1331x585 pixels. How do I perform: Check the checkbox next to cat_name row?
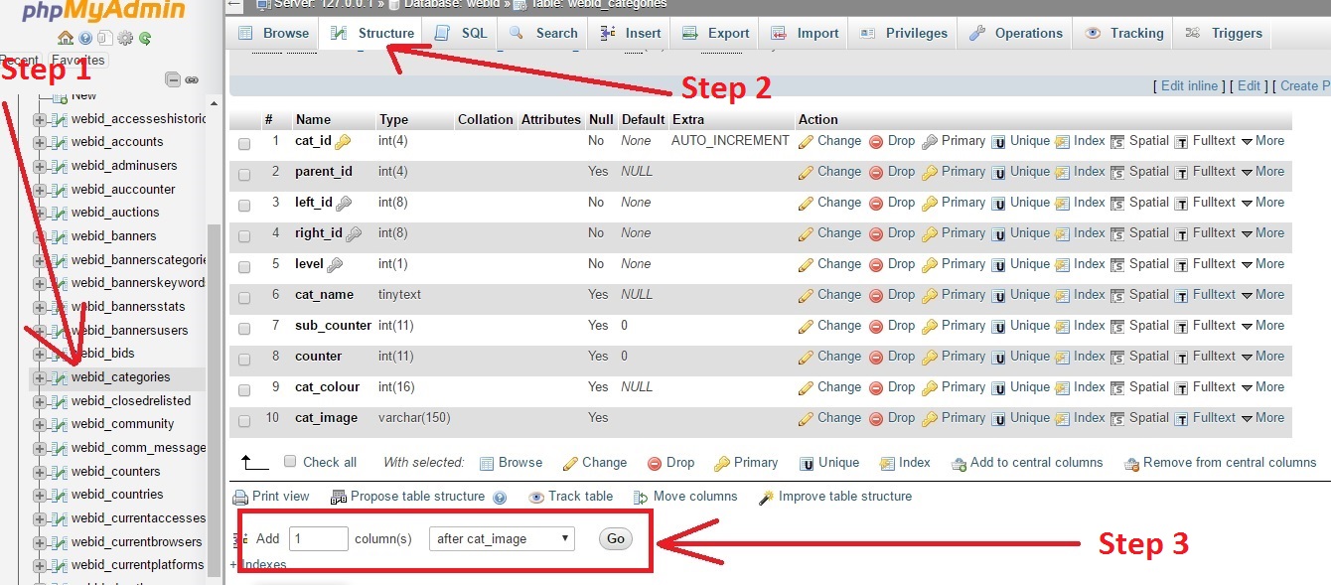[x=244, y=295]
